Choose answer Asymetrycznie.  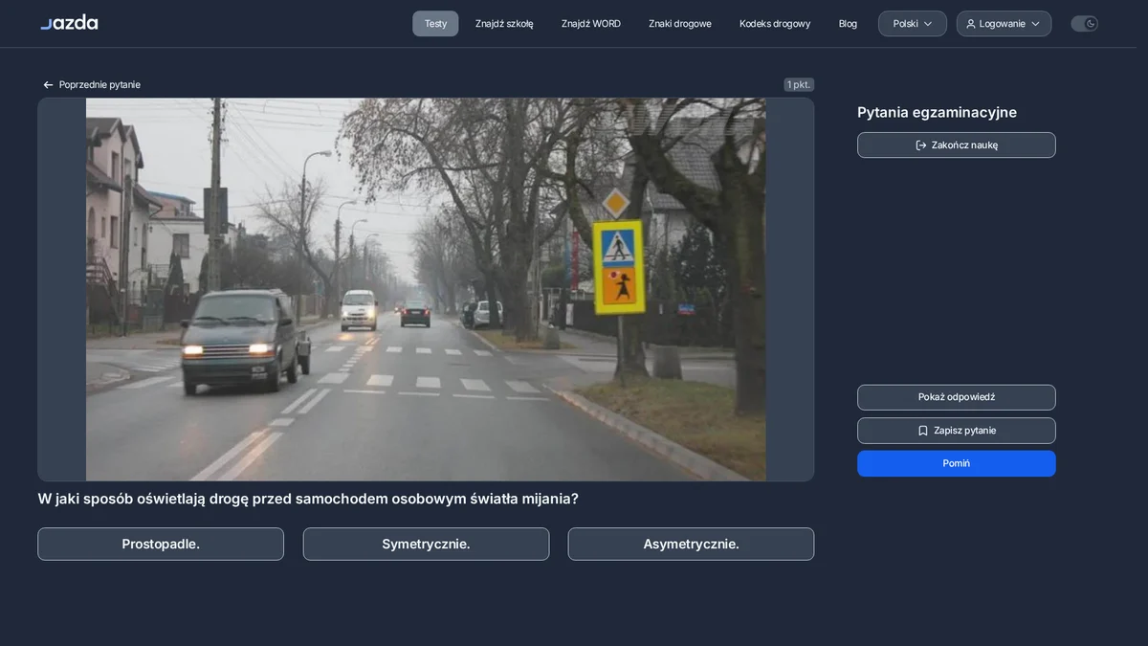coord(691,545)
